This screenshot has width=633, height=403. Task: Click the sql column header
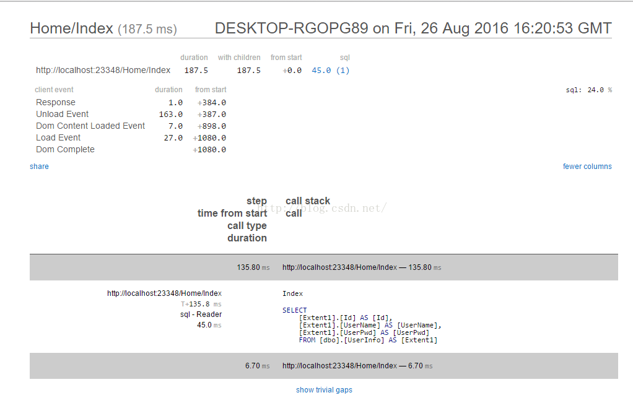(345, 58)
